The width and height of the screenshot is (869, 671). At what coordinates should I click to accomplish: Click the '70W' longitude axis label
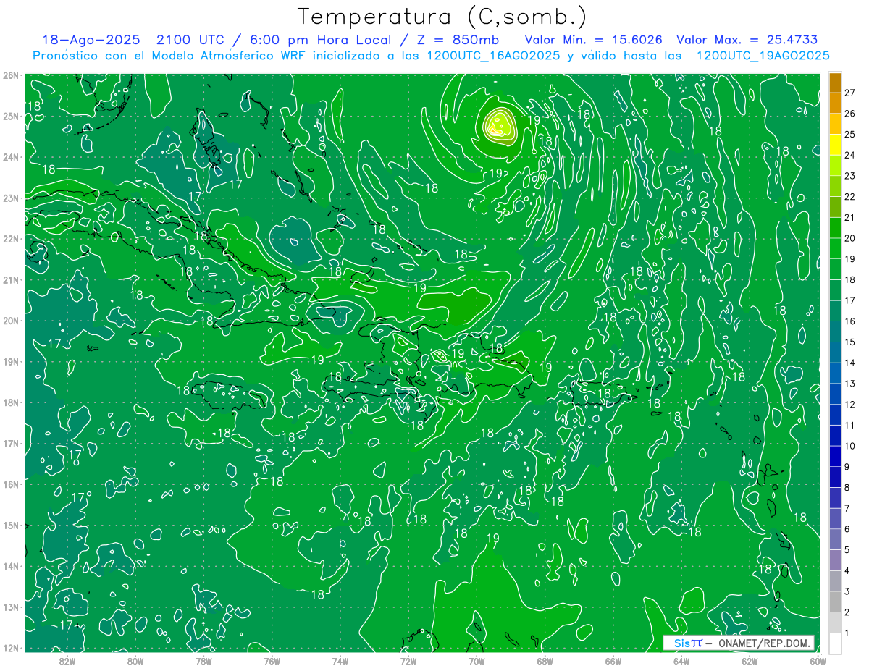coord(477,661)
